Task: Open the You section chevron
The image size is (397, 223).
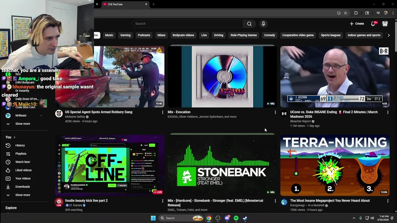Action: pyautogui.click(x=14, y=137)
